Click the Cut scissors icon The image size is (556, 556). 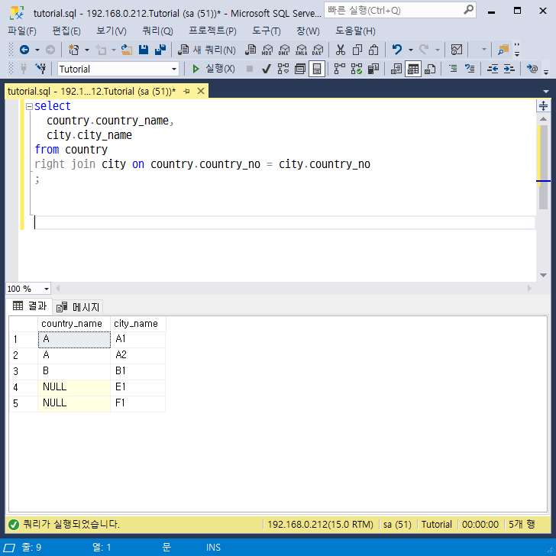(341, 50)
